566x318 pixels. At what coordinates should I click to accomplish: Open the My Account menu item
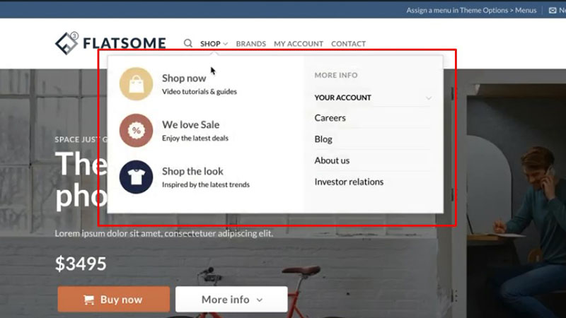(x=299, y=44)
